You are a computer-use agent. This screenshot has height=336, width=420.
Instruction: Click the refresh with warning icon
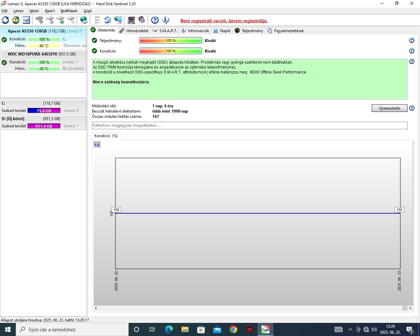[x=16, y=20]
